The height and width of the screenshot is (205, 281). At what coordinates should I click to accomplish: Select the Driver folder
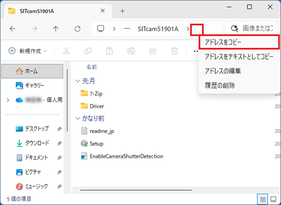tap(92, 106)
